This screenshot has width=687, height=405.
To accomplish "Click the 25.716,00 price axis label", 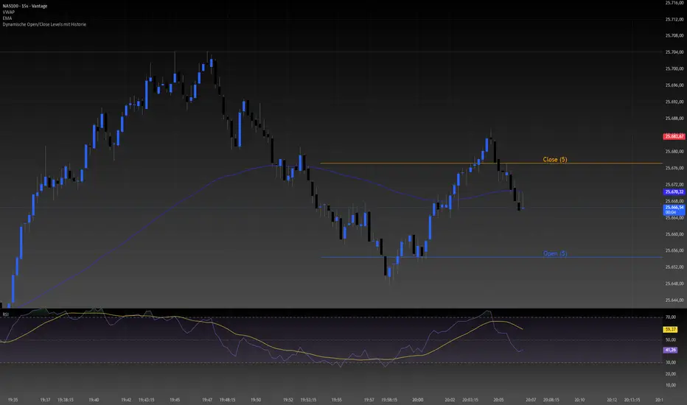I will point(674,3).
